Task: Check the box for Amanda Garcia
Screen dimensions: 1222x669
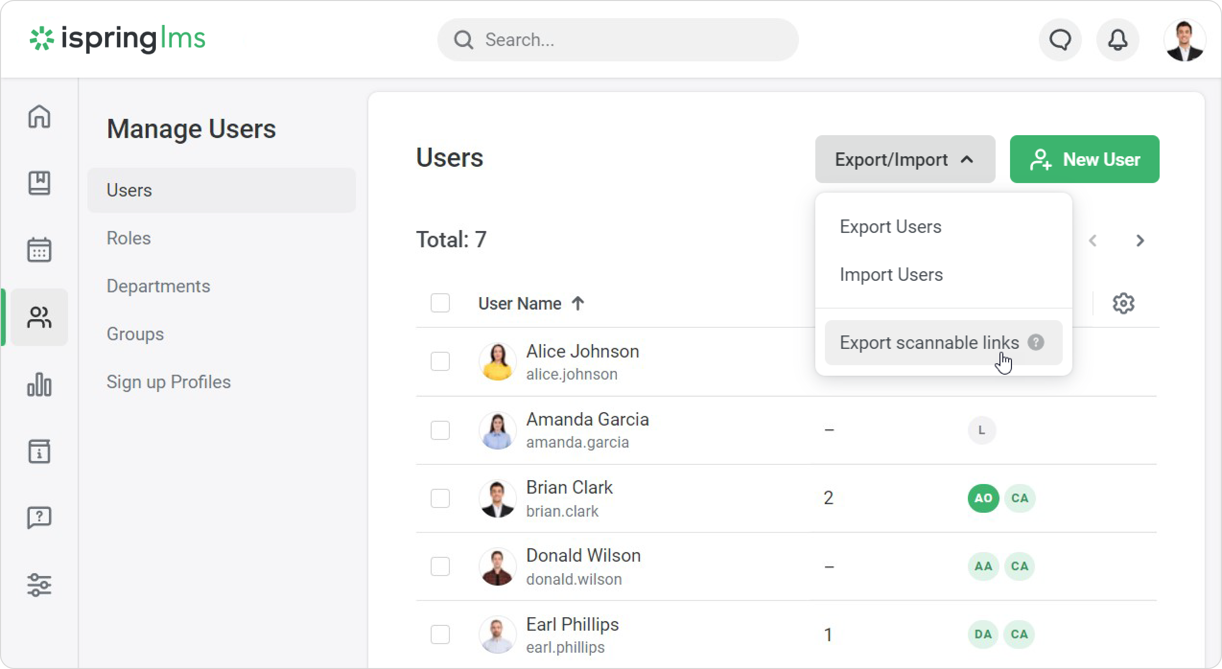Action: tap(440, 430)
